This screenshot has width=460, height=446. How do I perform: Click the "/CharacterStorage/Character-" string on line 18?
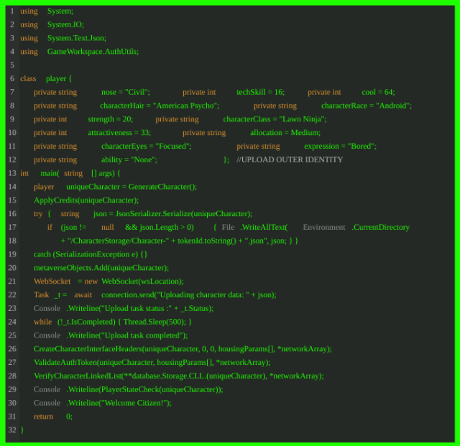(x=118, y=241)
